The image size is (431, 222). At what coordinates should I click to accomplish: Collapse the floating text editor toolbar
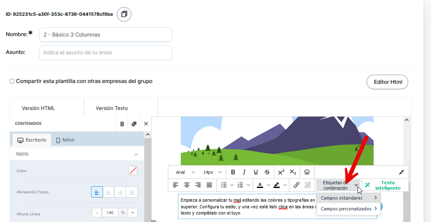401,172
